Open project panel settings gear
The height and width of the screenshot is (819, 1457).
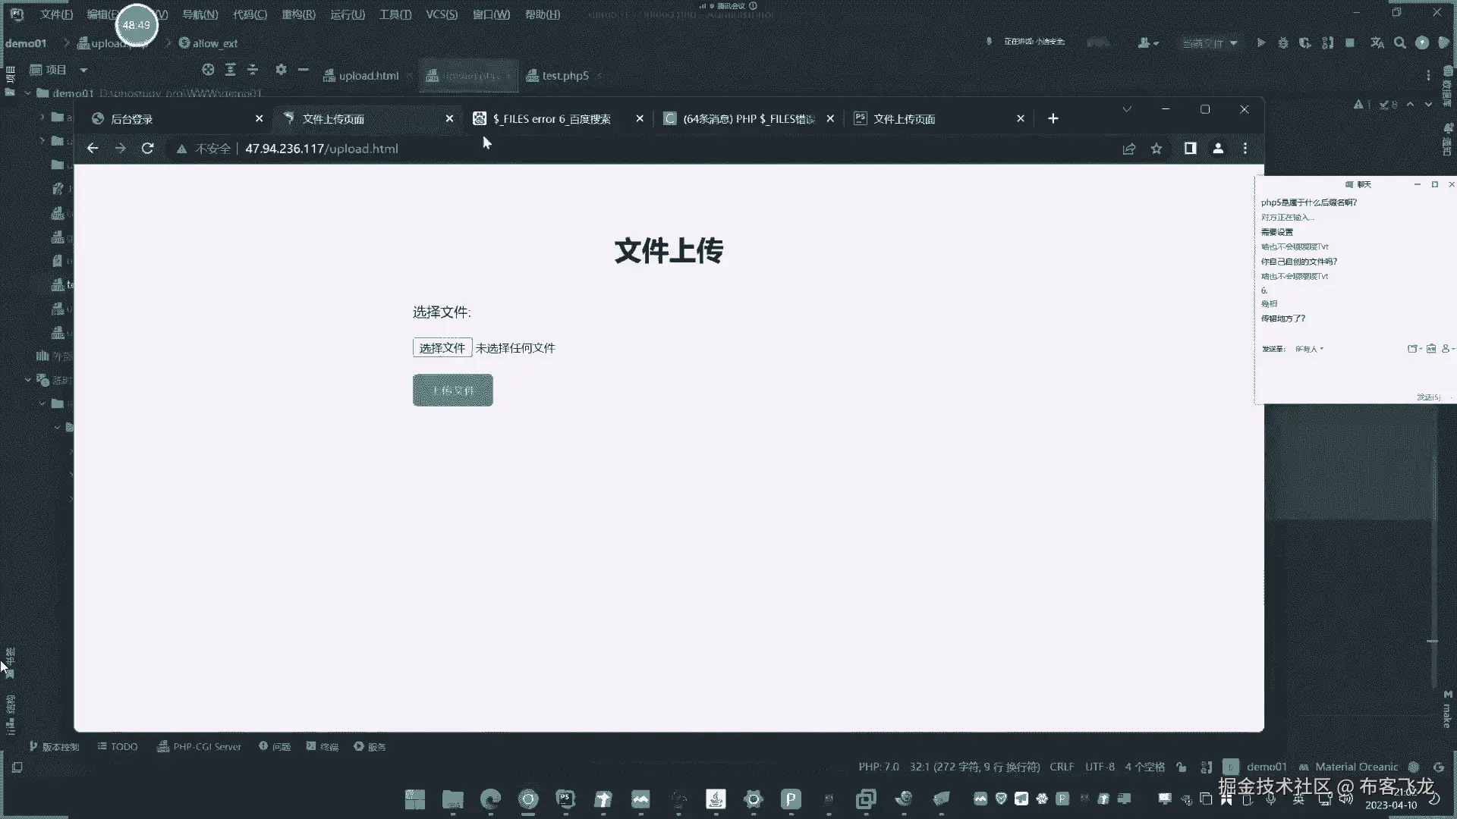pyautogui.click(x=281, y=70)
